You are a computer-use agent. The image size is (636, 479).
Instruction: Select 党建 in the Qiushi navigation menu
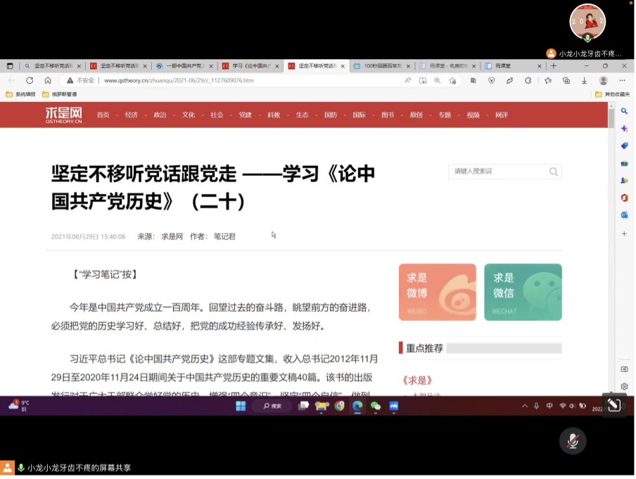point(244,114)
